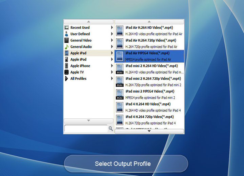
Task: Click the iPad Air MPEG4 Video thumbnail
Action: pos(120,56)
